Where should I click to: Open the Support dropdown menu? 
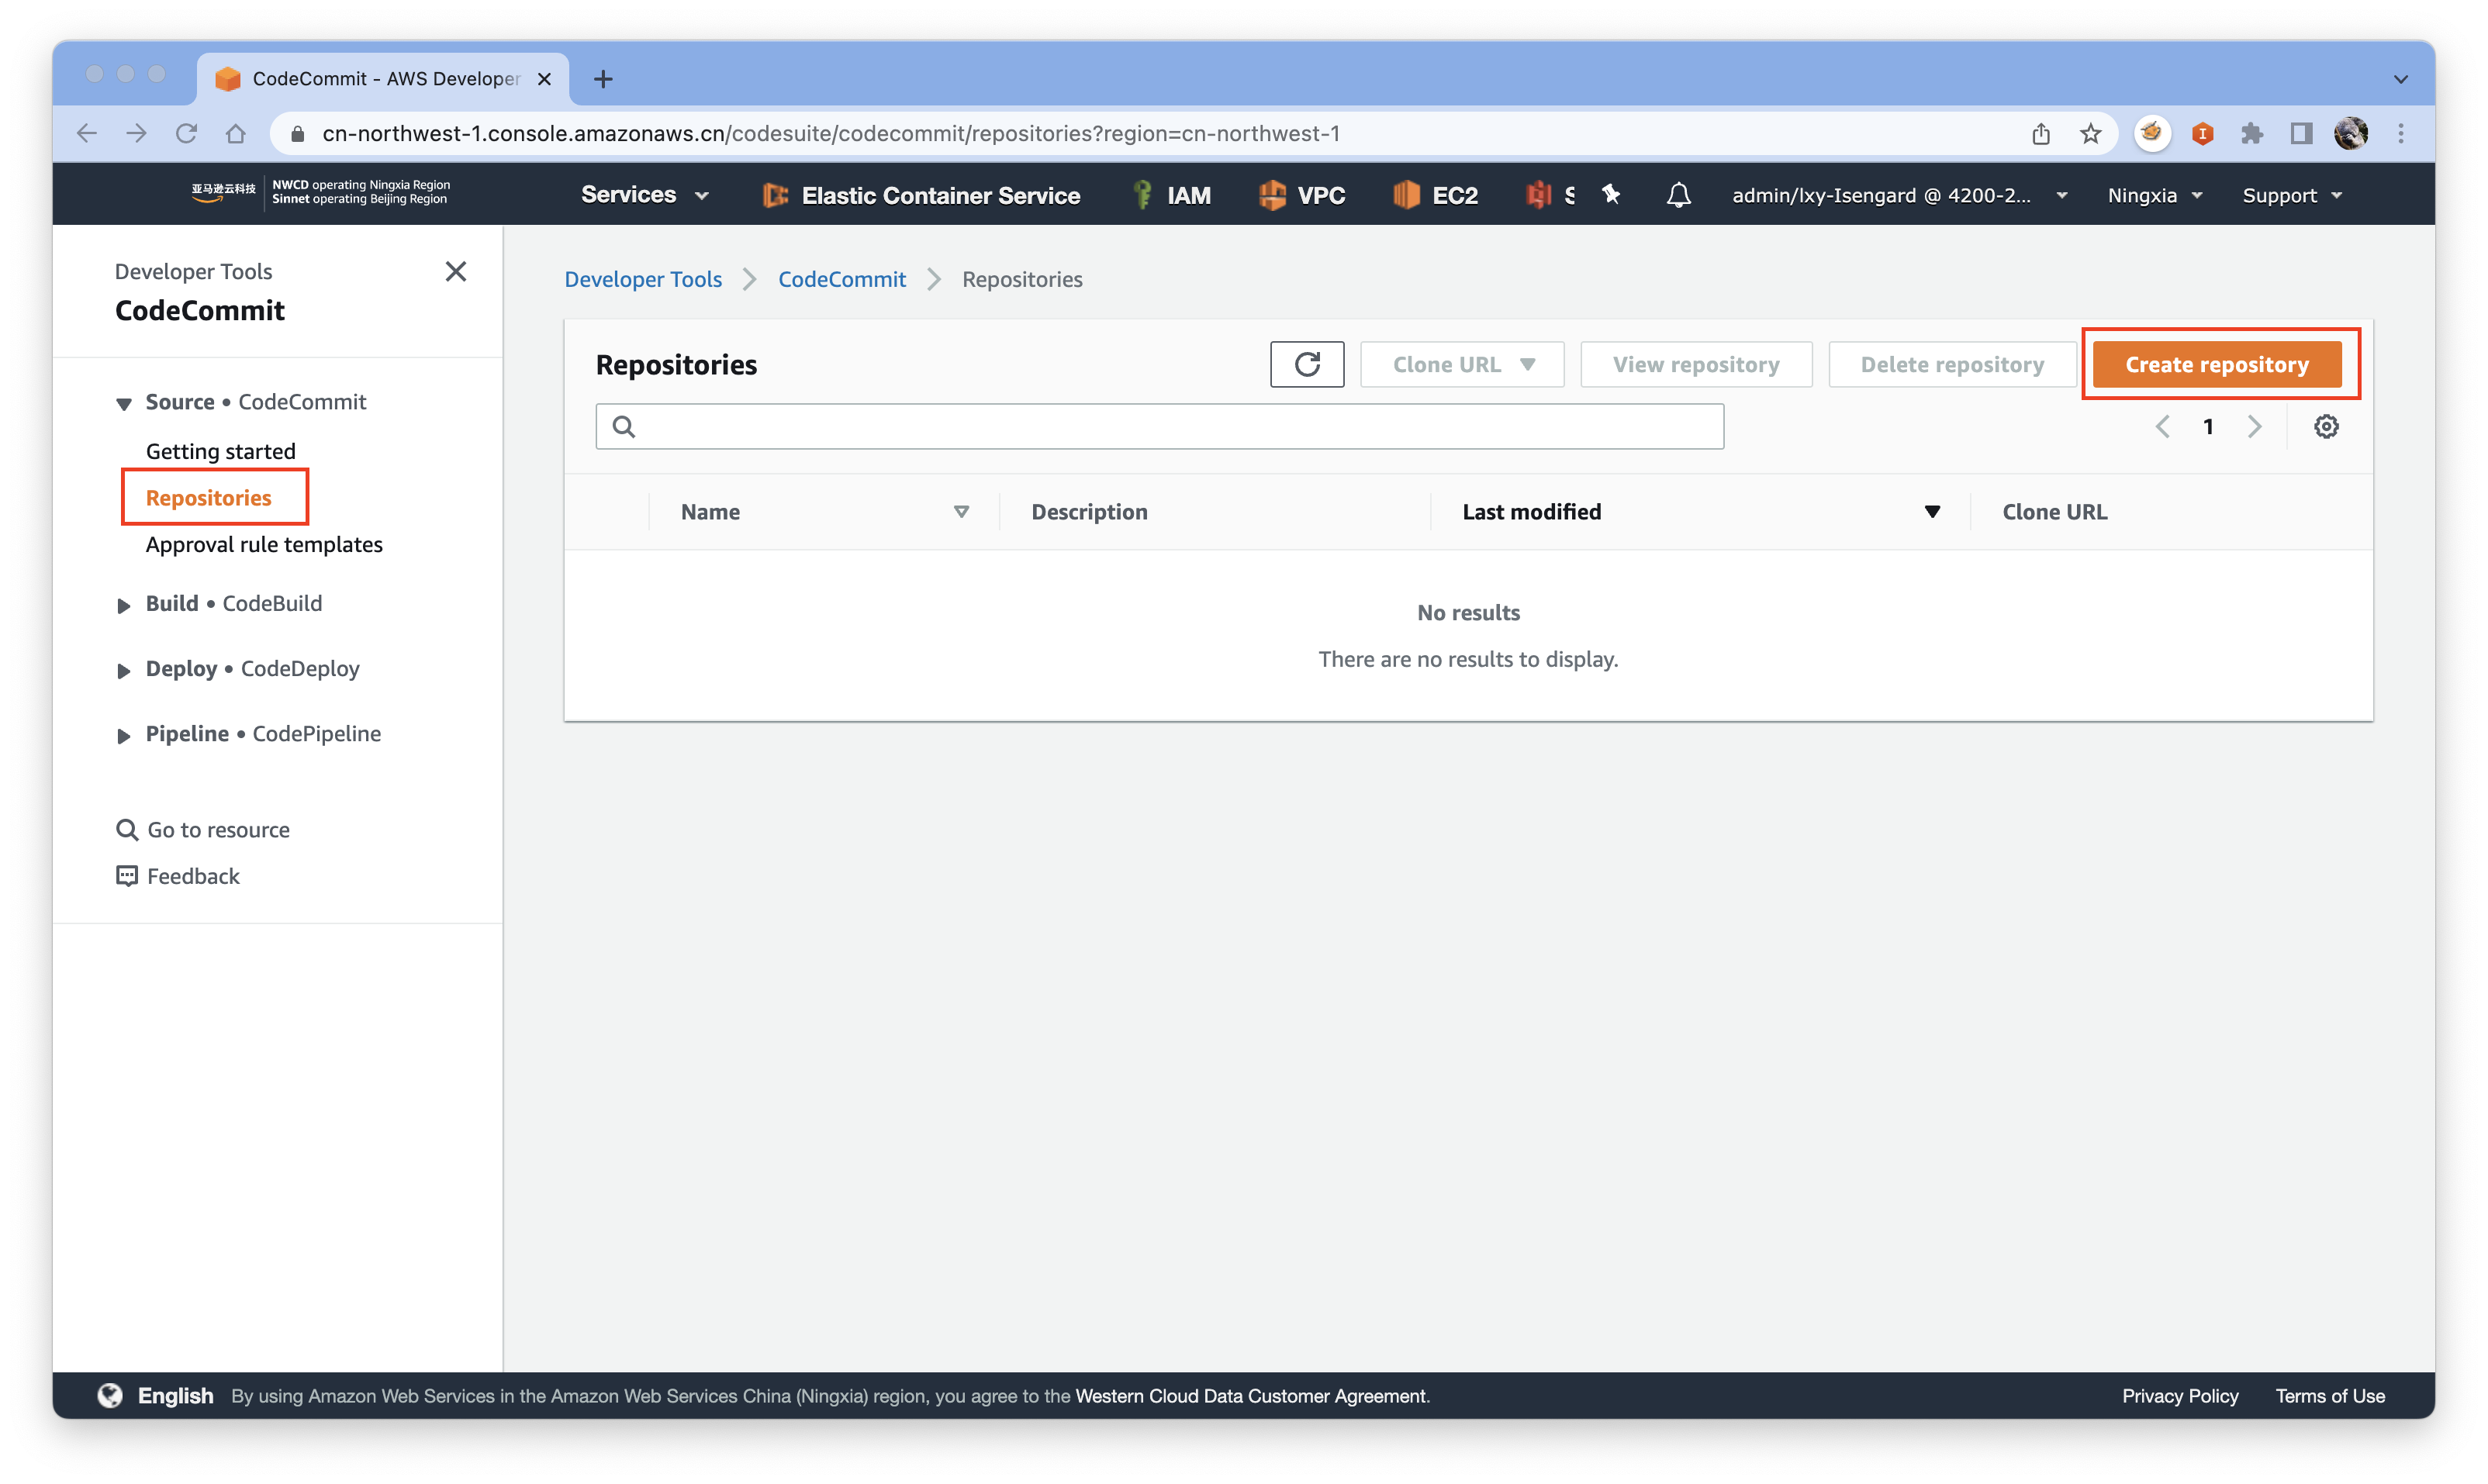point(2291,195)
